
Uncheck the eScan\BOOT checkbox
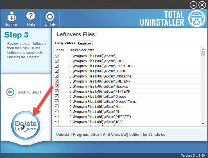[x=57, y=61]
